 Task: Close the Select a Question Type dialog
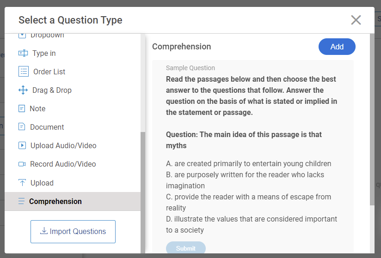356,20
